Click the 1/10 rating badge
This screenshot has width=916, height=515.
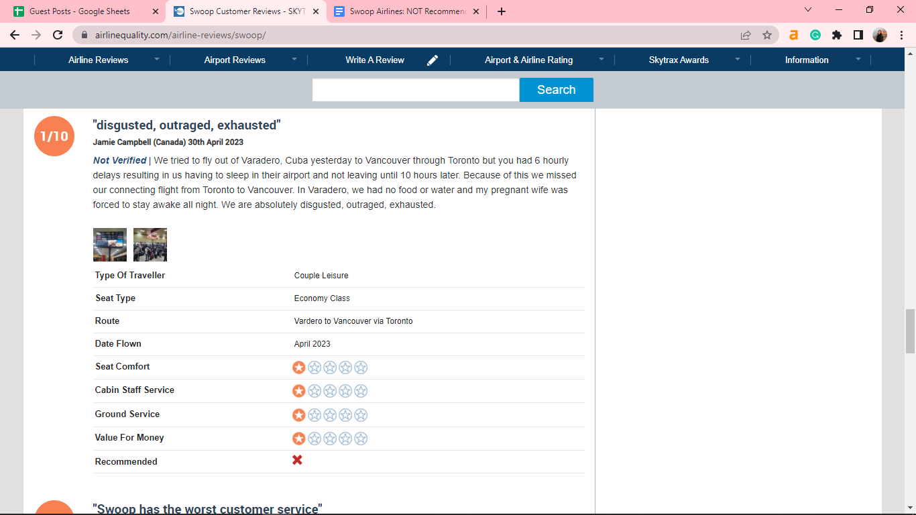tap(54, 136)
